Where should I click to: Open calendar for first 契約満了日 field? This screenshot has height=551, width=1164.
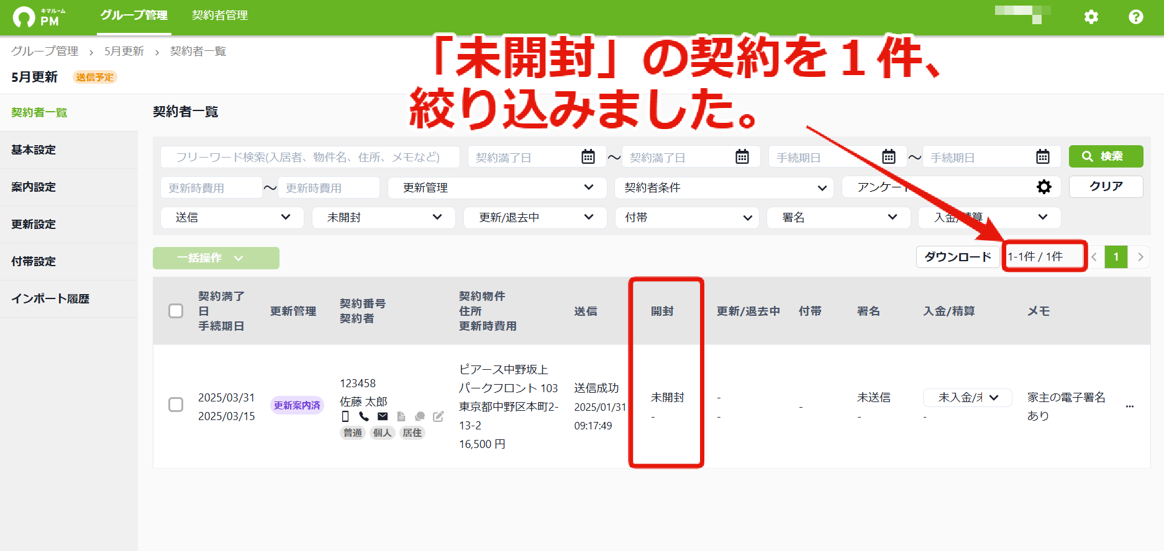588,157
